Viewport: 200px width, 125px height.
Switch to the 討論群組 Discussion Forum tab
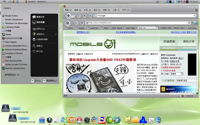[x=169, y=43]
